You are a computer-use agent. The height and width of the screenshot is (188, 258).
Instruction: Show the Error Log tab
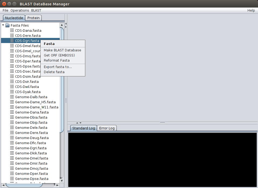pyautogui.click(x=107, y=128)
